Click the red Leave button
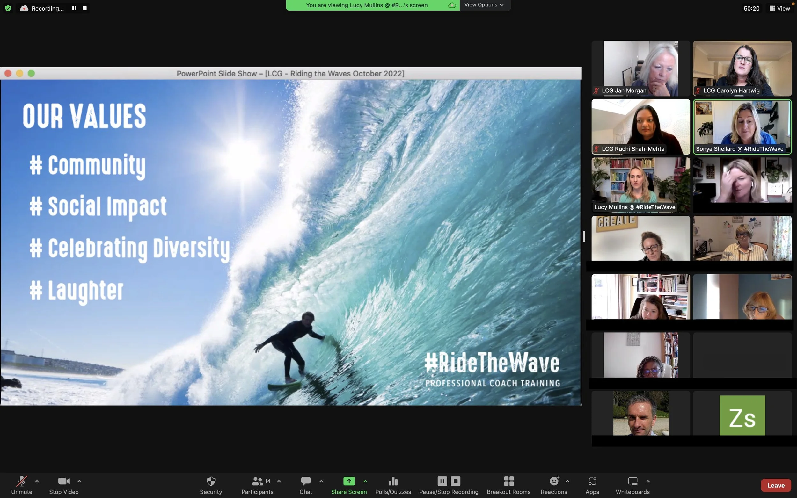The image size is (797, 498). [x=776, y=486]
